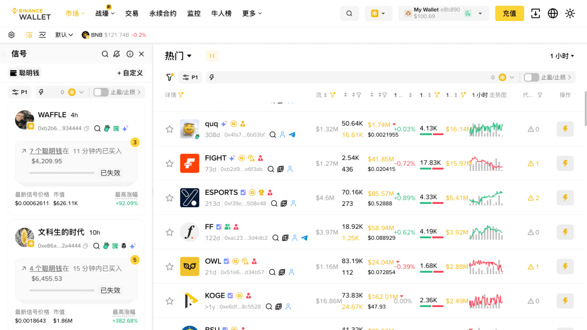Click the hot list vertical scrollbar
The height and width of the screenshot is (330, 587).
point(585,108)
